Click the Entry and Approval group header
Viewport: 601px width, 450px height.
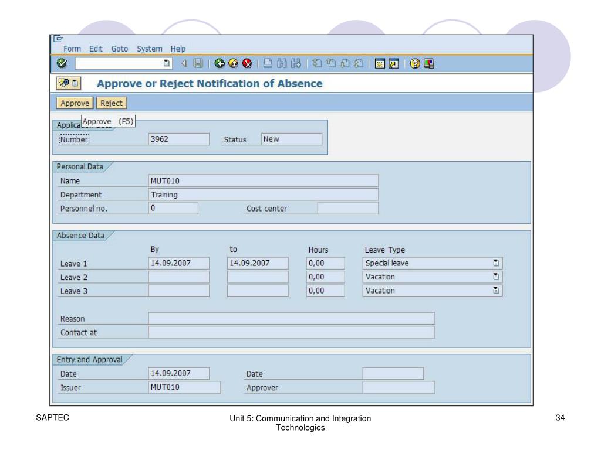point(89,359)
